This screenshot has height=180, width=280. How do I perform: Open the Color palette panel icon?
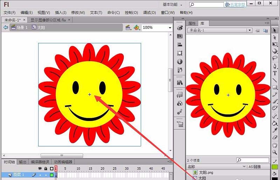pyautogui.click(x=180, y=28)
